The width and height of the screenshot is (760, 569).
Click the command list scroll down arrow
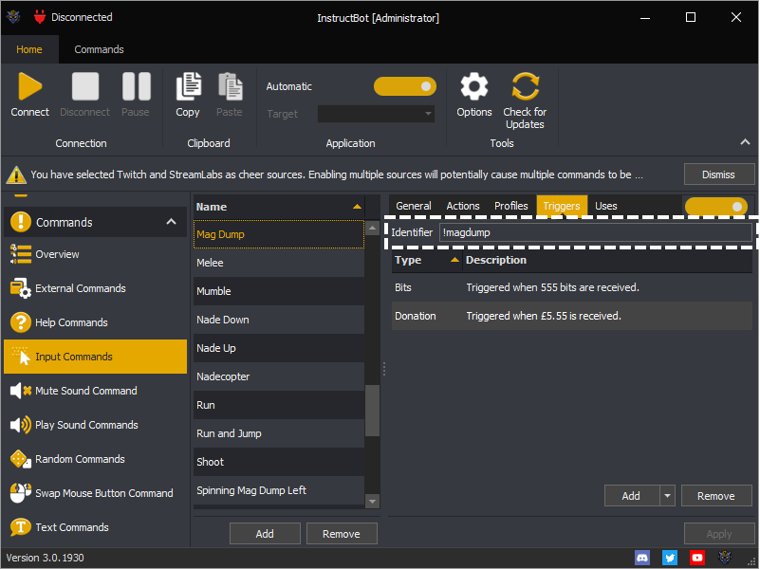(x=372, y=502)
